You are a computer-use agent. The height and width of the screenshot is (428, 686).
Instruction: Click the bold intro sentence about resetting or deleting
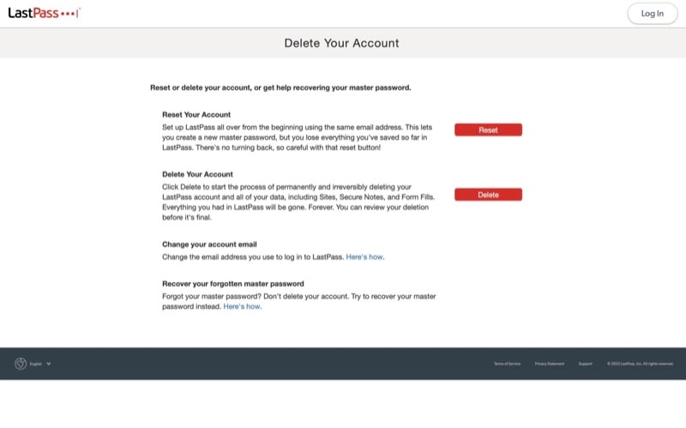280,87
